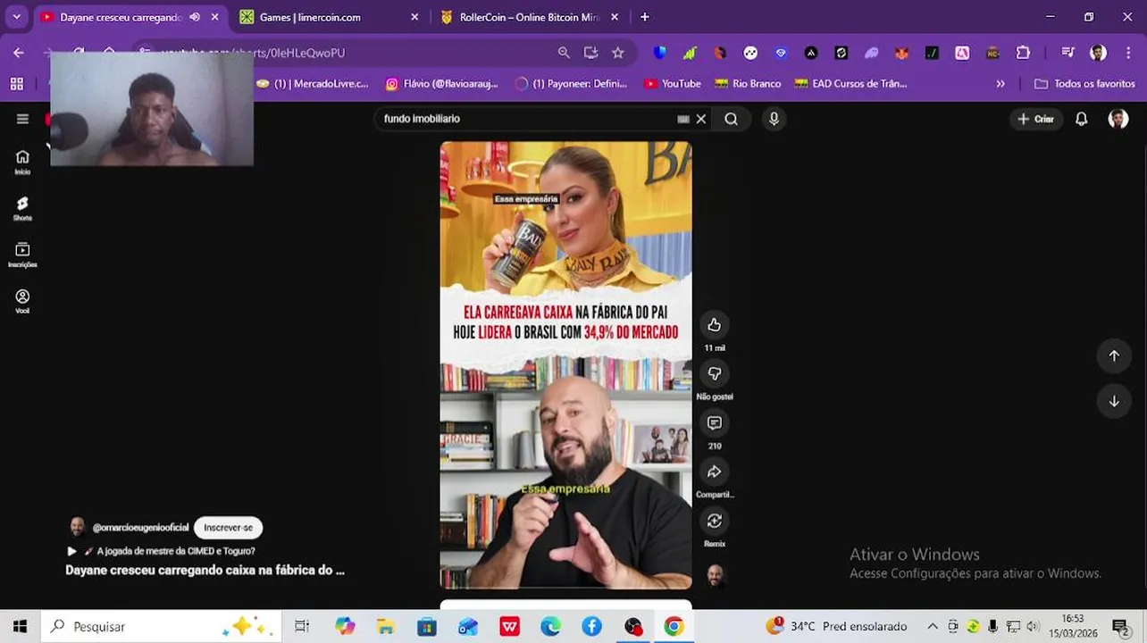This screenshot has width=1147, height=643.
Task: Subscribe with the Inscrever-se button
Action: [x=228, y=528]
